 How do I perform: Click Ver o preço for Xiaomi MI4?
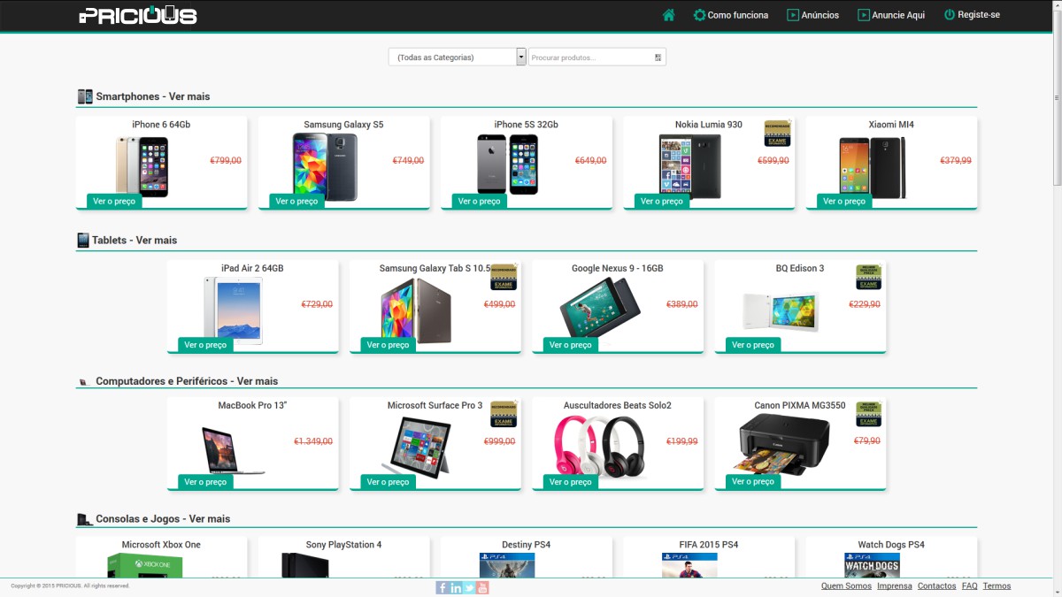[x=844, y=201]
